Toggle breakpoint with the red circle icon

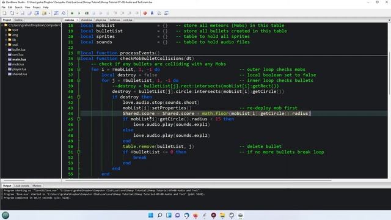click(145, 13)
